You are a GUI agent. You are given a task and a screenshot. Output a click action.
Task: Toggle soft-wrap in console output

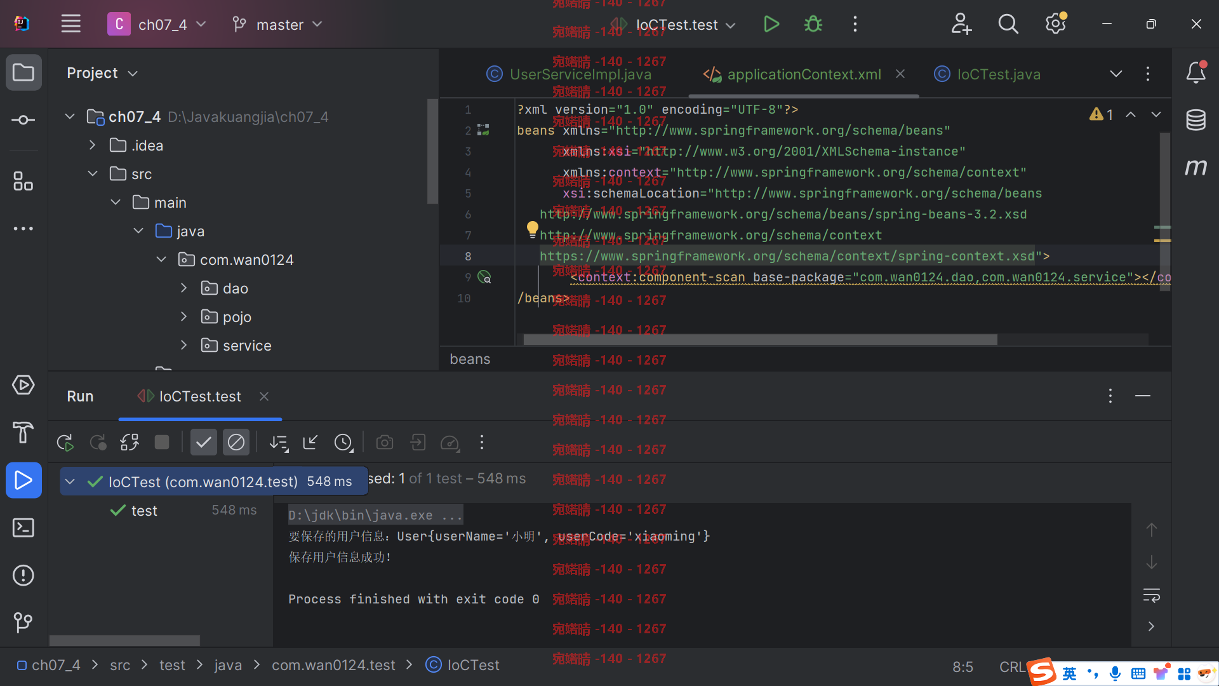1152,595
